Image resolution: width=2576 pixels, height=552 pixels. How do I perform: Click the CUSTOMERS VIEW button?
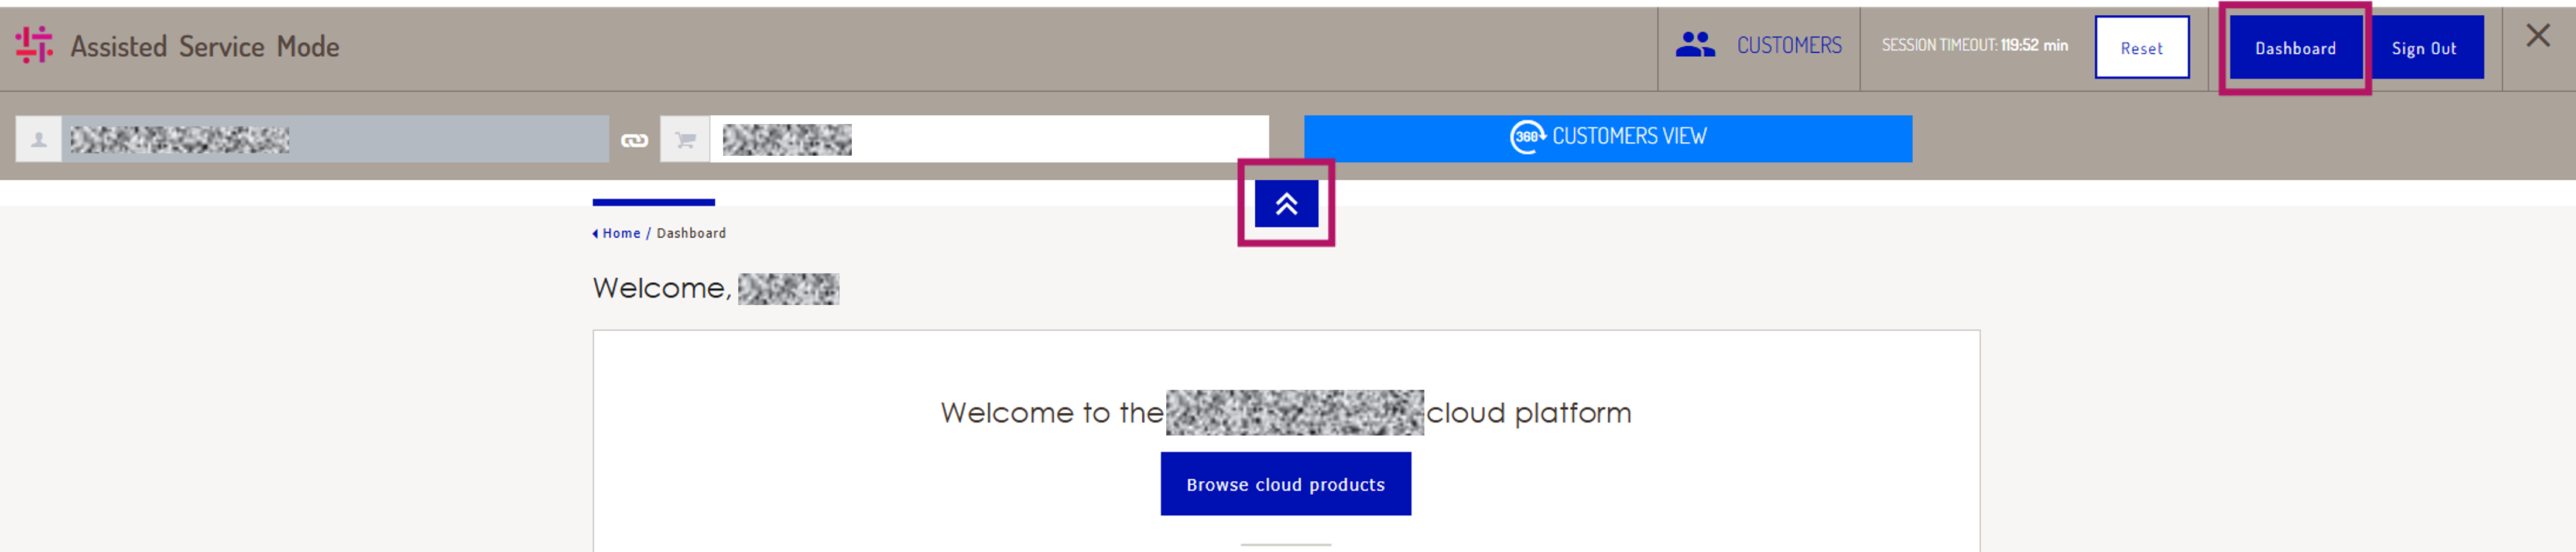click(1607, 139)
